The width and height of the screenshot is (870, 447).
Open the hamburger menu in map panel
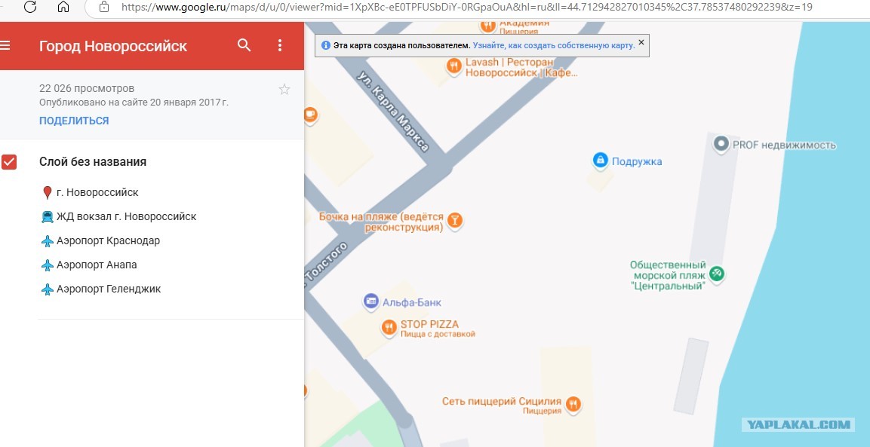click(x=5, y=45)
